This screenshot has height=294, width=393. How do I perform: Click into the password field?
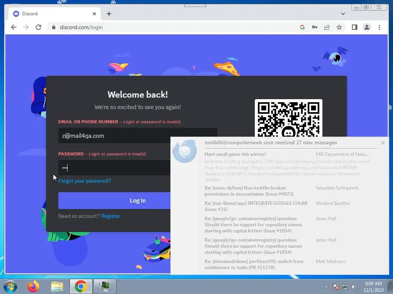(114, 168)
